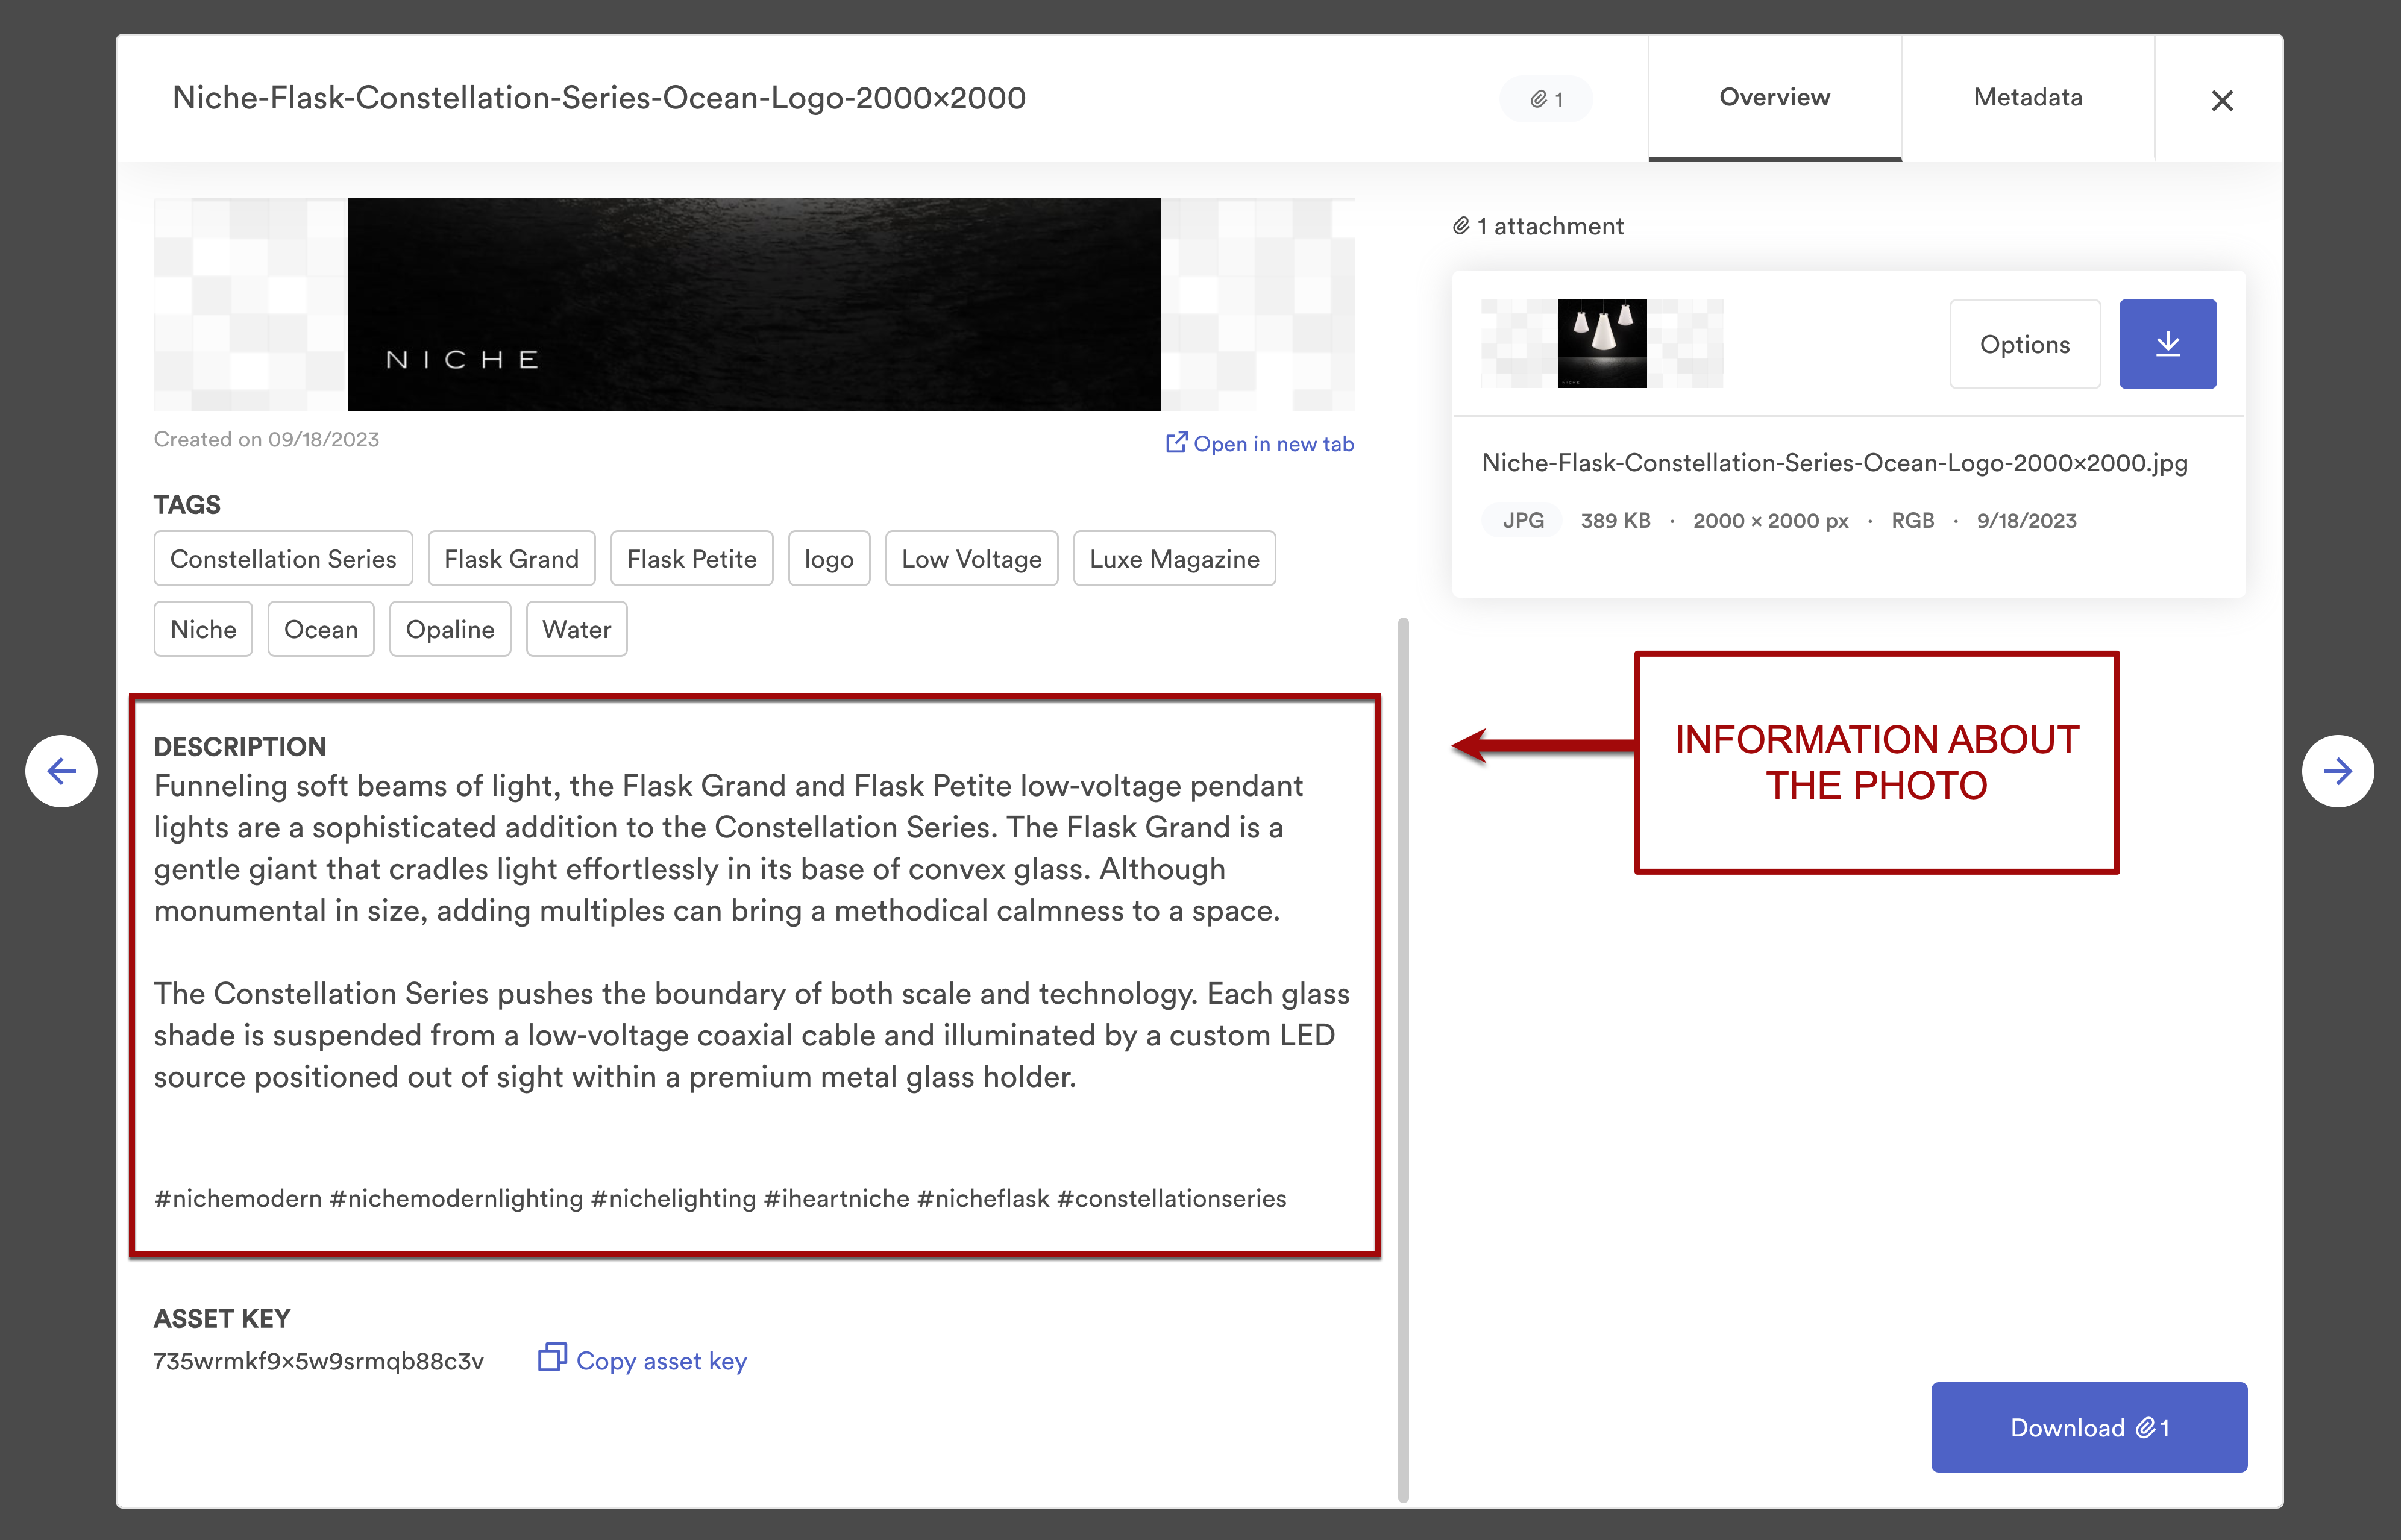2401x1540 pixels.
Task: Switch to the Metadata tab
Action: click(x=2028, y=98)
